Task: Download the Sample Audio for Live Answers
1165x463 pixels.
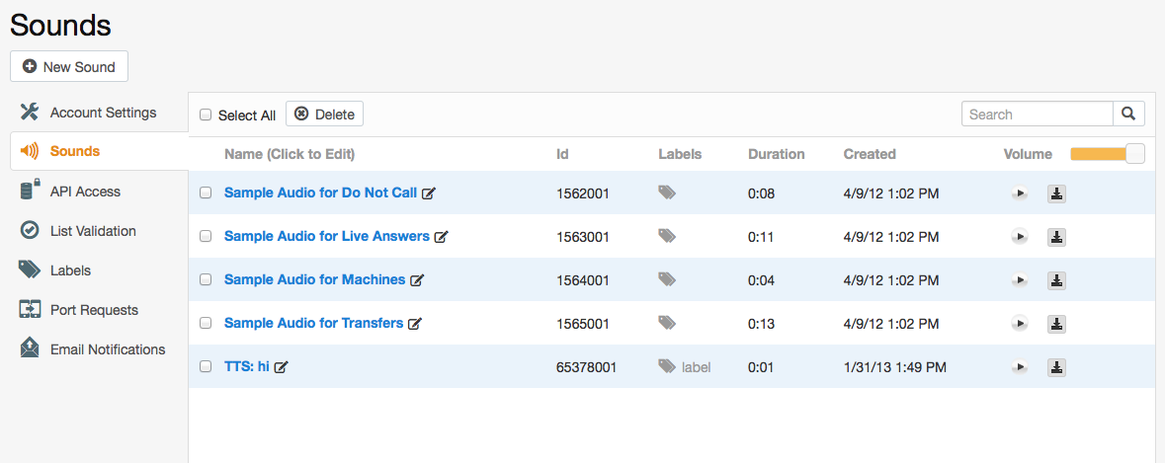Action: (x=1056, y=237)
